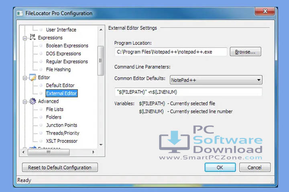Open File Lists settings
The width and height of the screenshot is (289, 192).
(x=55, y=109)
